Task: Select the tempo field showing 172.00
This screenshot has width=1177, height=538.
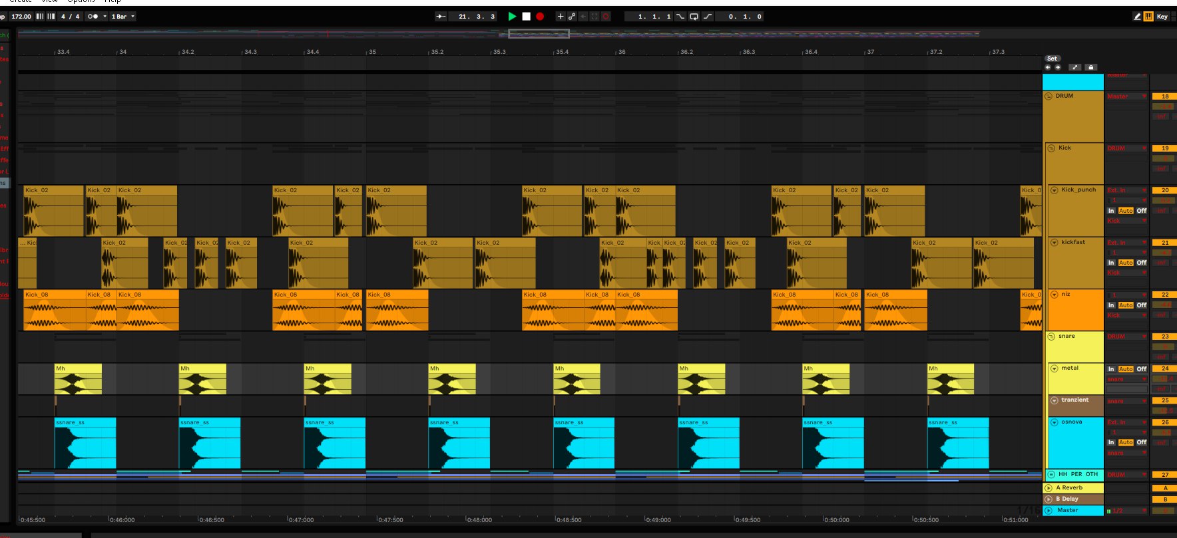Action: click(21, 17)
